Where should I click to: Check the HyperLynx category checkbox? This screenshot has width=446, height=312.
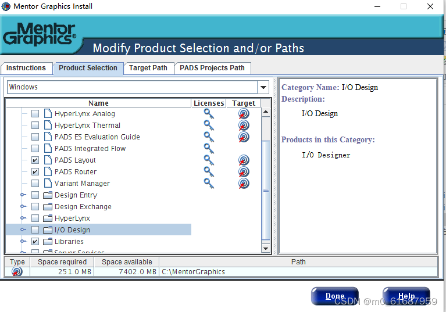pyautogui.click(x=35, y=218)
